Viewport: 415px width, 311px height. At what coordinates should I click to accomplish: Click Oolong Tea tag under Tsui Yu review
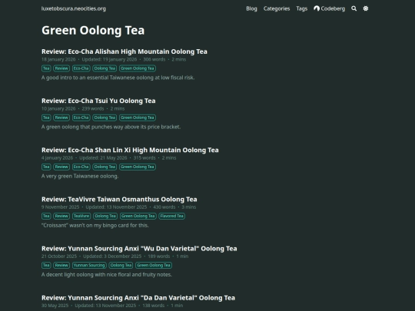(x=105, y=117)
